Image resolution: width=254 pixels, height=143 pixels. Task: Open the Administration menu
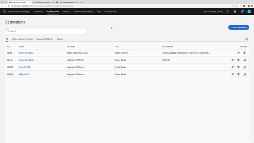(x=110, y=12)
